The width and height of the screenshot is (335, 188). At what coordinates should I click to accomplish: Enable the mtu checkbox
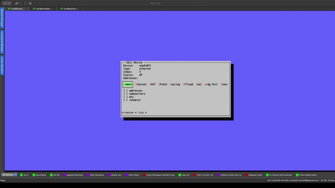(x=126, y=97)
